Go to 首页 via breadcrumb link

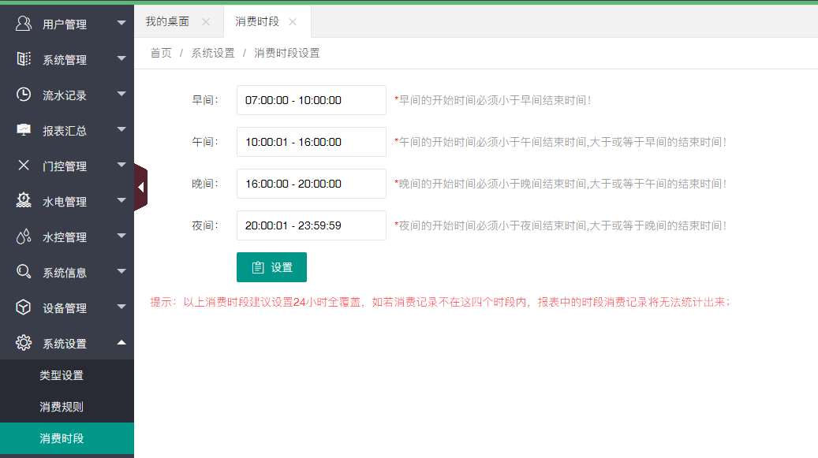click(x=161, y=53)
